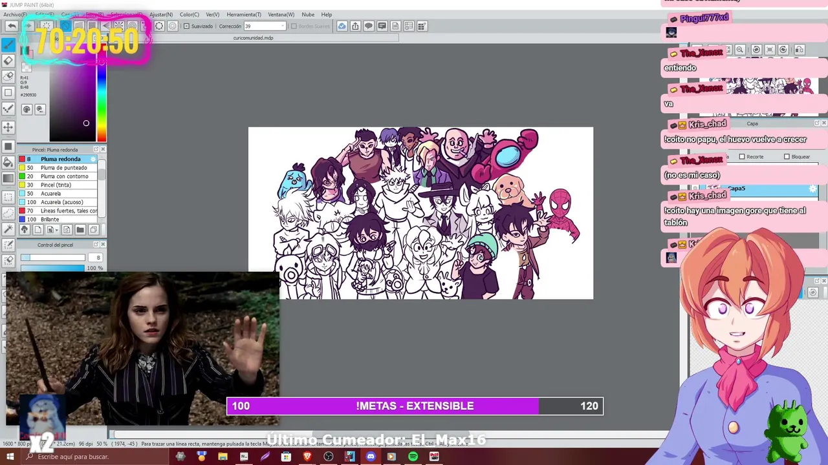Select the Brush tool in left toolbar
Viewport: 828px width, 465px height.
click(8, 45)
